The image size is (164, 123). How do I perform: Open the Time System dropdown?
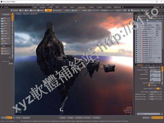[154, 68]
